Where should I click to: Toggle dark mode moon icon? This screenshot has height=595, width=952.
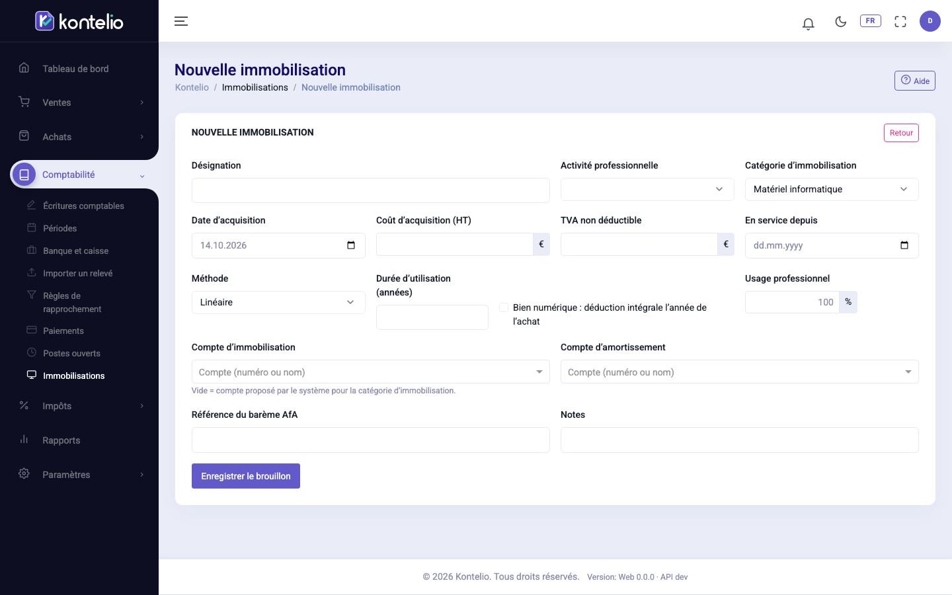pyautogui.click(x=840, y=21)
